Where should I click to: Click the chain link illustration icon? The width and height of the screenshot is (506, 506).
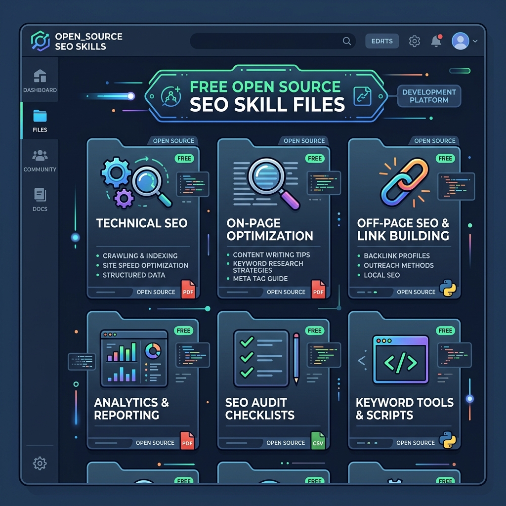point(405,182)
